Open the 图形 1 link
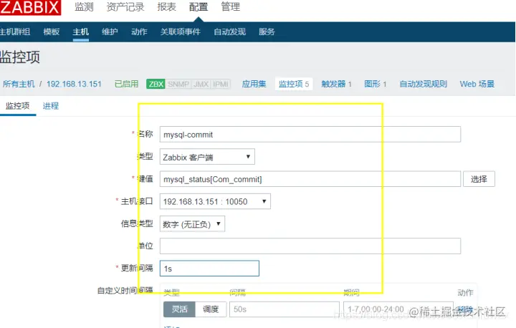516x328 pixels. [x=376, y=84]
